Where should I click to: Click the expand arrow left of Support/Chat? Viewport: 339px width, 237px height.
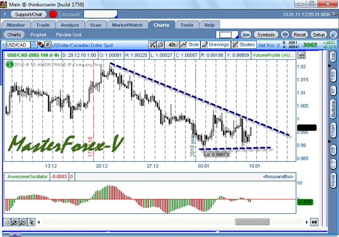coord(5,14)
